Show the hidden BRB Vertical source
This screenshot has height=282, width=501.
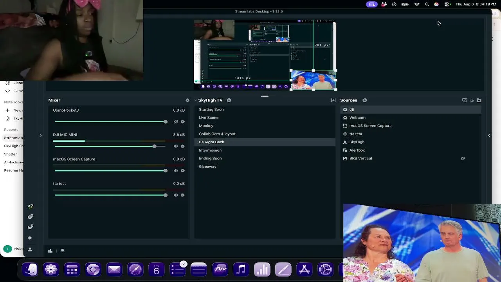463,158
